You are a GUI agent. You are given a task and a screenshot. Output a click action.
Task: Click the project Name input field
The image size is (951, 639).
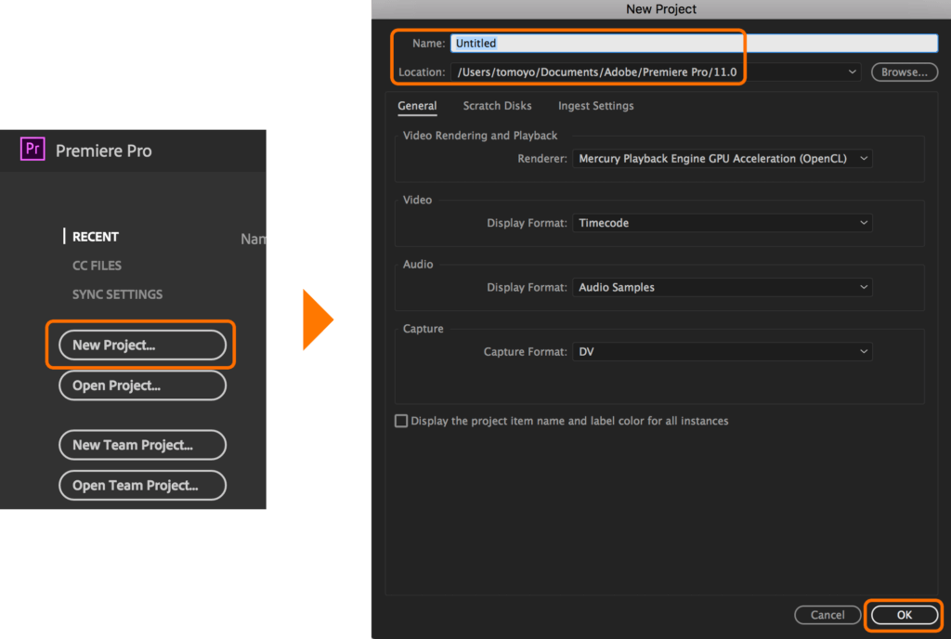[x=694, y=43]
